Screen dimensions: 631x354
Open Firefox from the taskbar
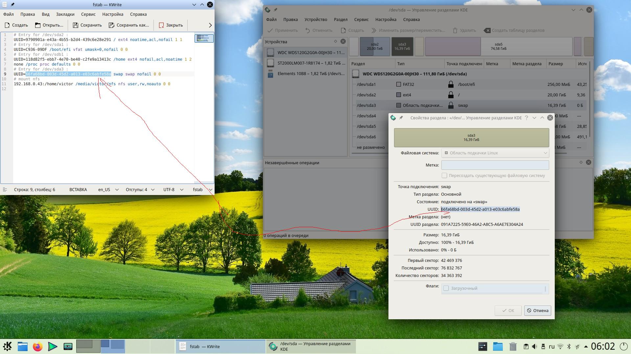(37, 346)
